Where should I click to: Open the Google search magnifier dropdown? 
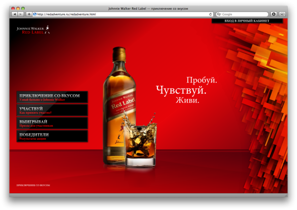pos(219,14)
